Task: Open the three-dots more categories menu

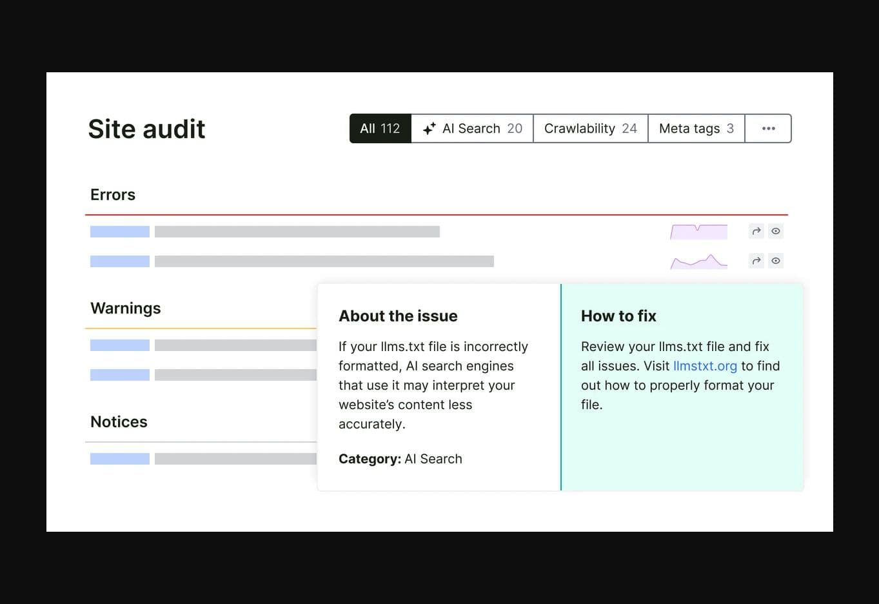Action: pyautogui.click(x=768, y=128)
